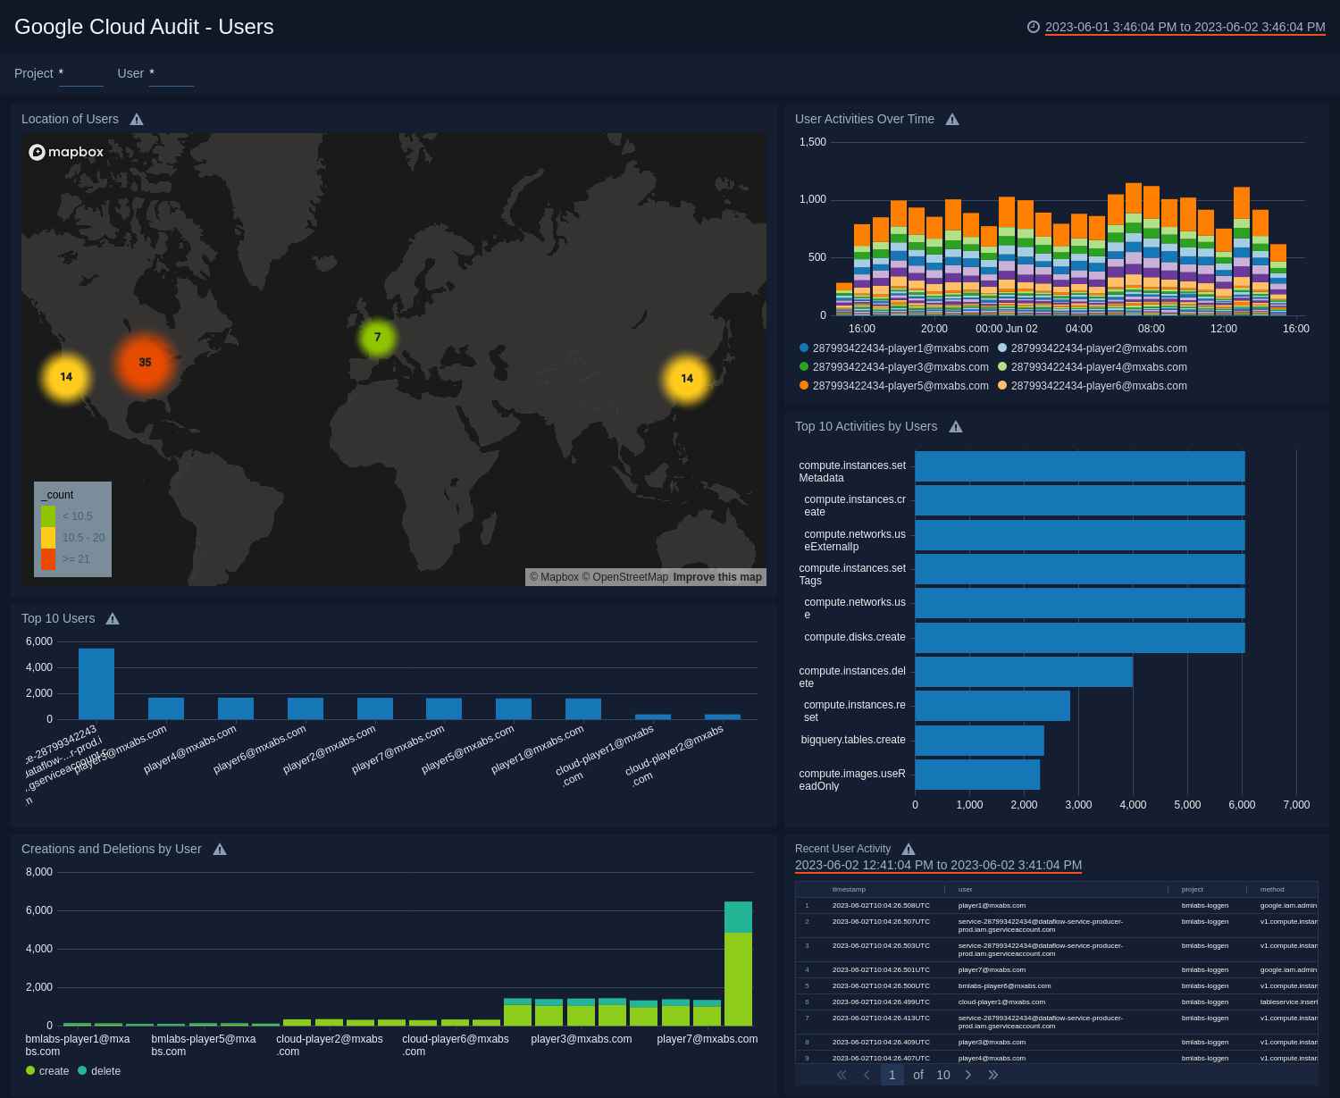Toggle the delete legend in Creations panel
This screenshot has height=1098, width=1340.
click(99, 1070)
